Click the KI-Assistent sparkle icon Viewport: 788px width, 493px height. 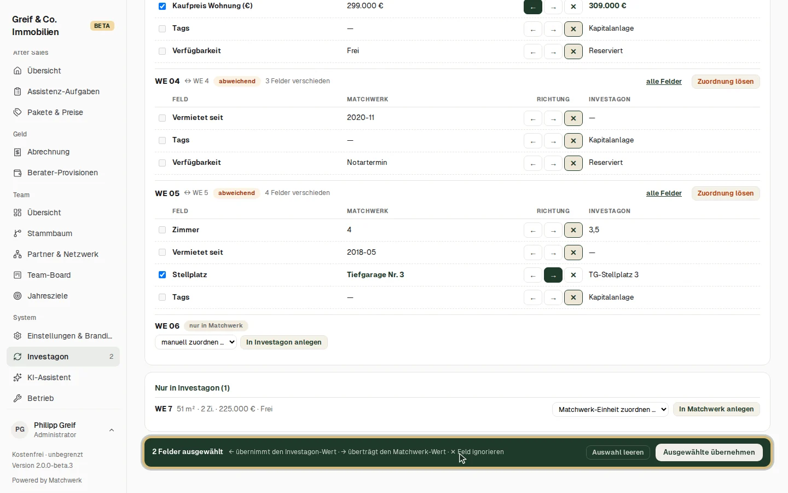(x=18, y=377)
